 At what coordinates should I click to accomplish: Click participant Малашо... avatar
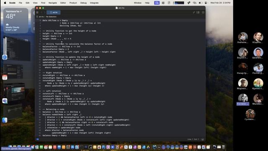(x=258, y=98)
